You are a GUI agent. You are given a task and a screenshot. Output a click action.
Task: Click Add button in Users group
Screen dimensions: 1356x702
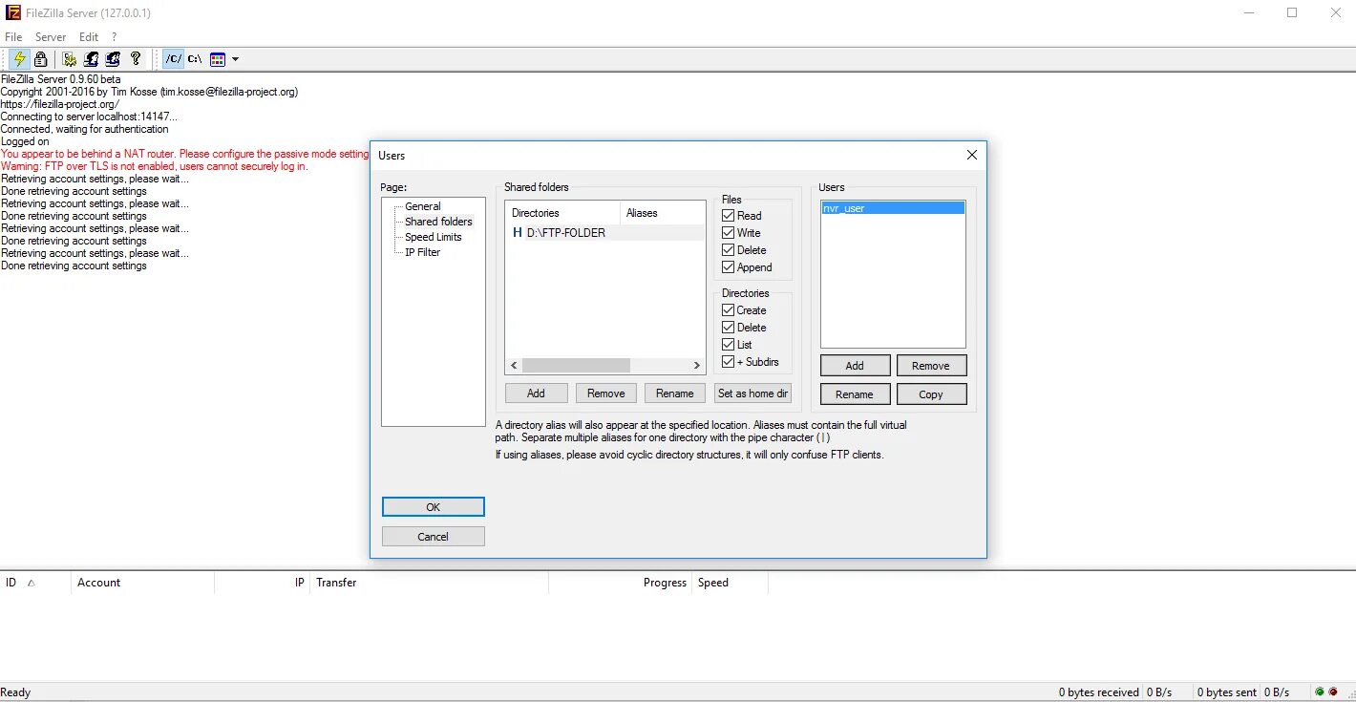coord(855,366)
